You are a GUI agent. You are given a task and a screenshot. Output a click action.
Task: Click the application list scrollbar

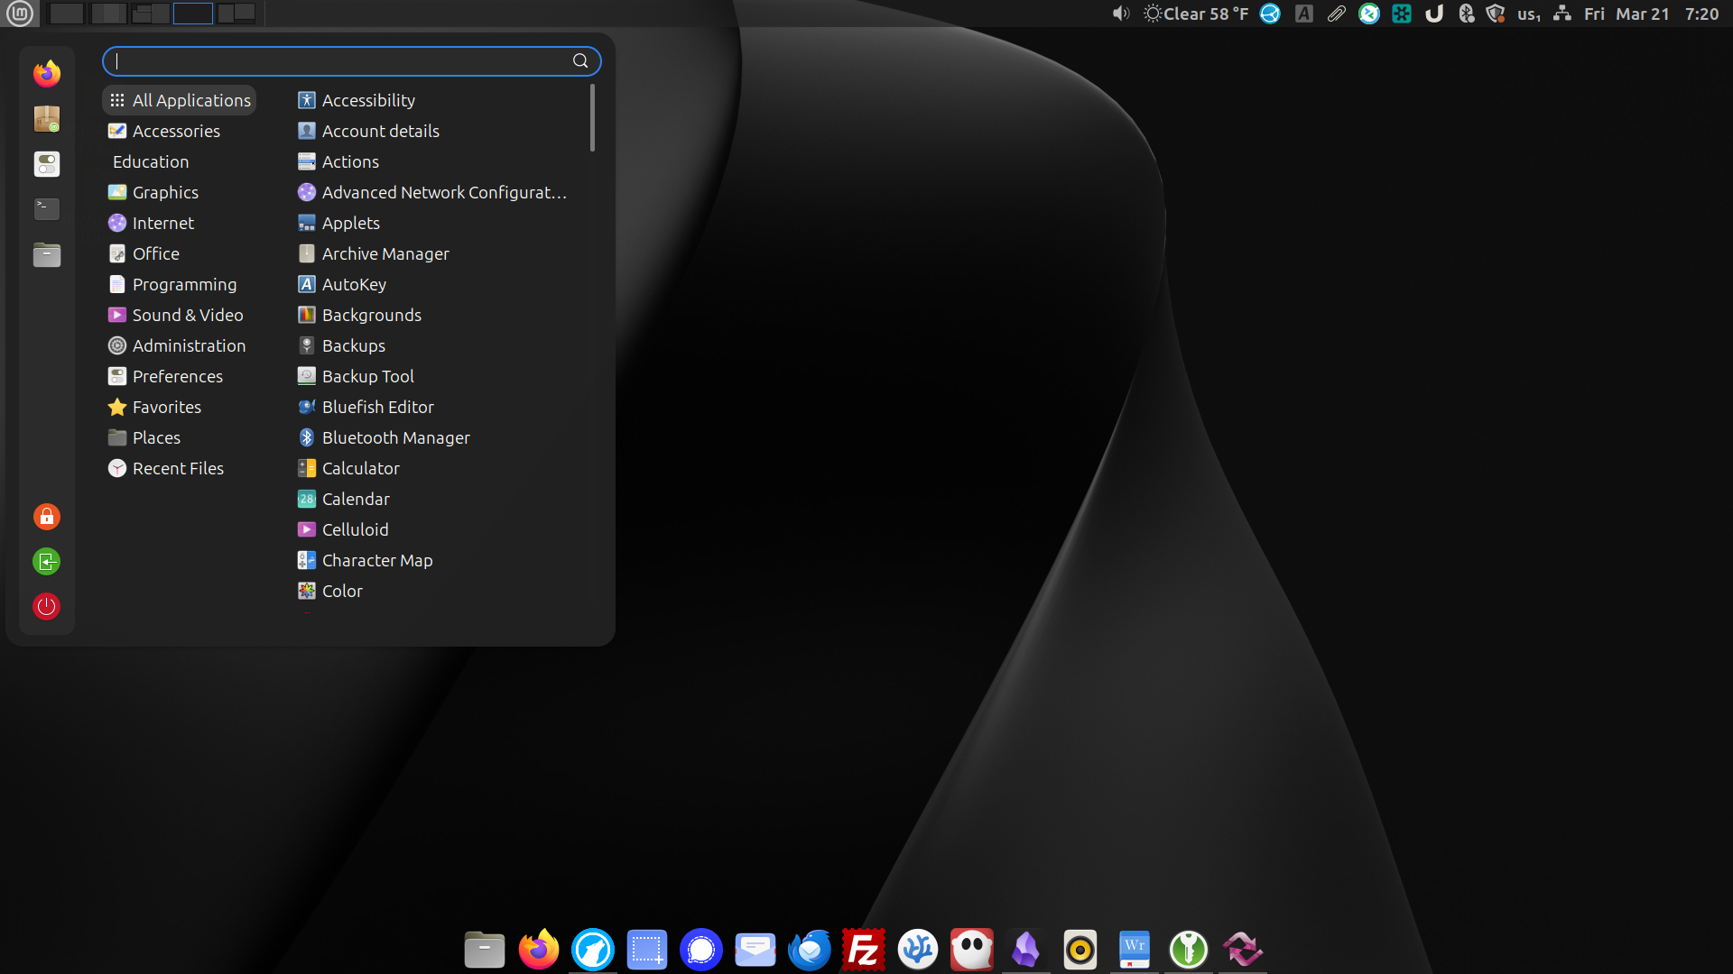[592, 118]
